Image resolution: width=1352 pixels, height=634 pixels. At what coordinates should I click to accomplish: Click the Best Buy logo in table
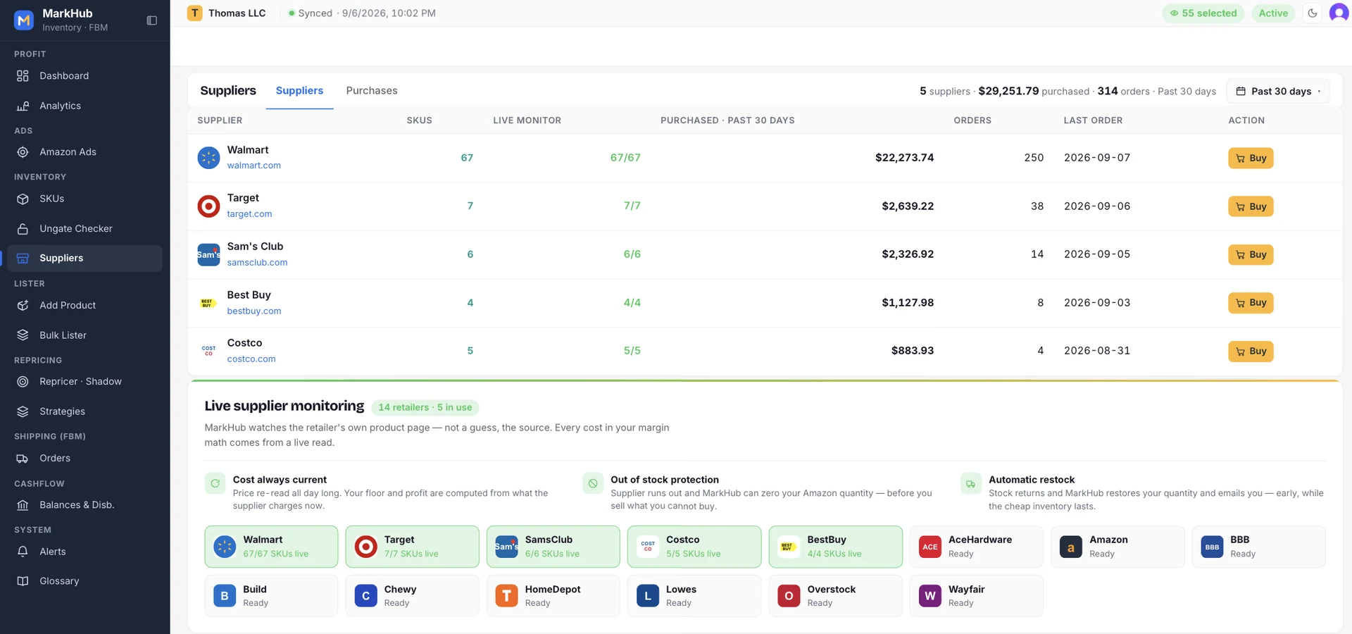click(x=208, y=303)
